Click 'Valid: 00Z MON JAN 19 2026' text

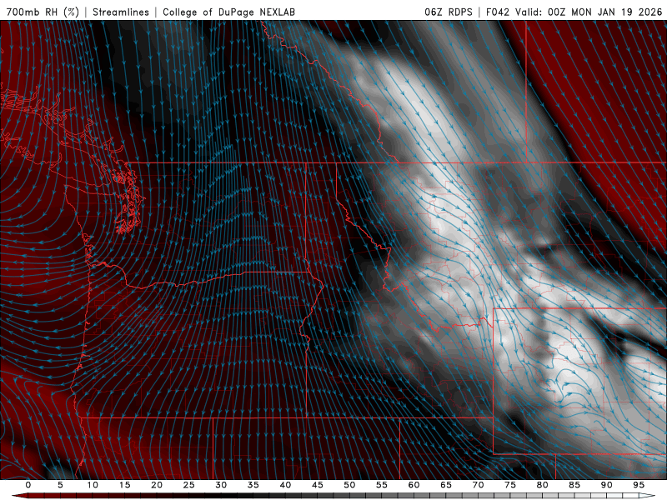coord(589,12)
